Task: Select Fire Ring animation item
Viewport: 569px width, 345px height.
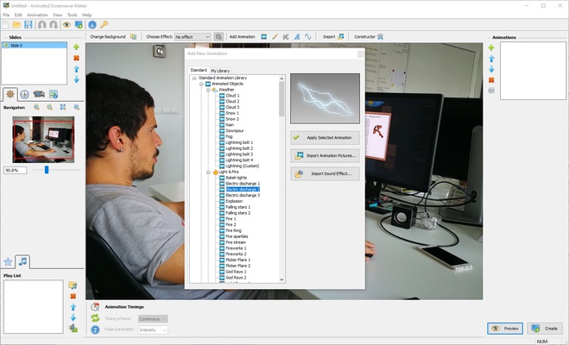Action: (x=233, y=230)
